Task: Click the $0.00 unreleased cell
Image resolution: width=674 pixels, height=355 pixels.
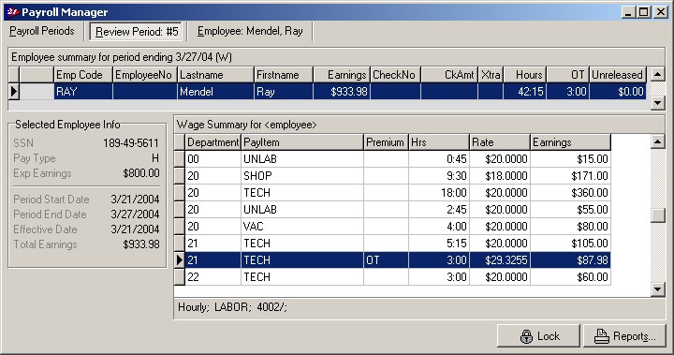Action: click(618, 91)
